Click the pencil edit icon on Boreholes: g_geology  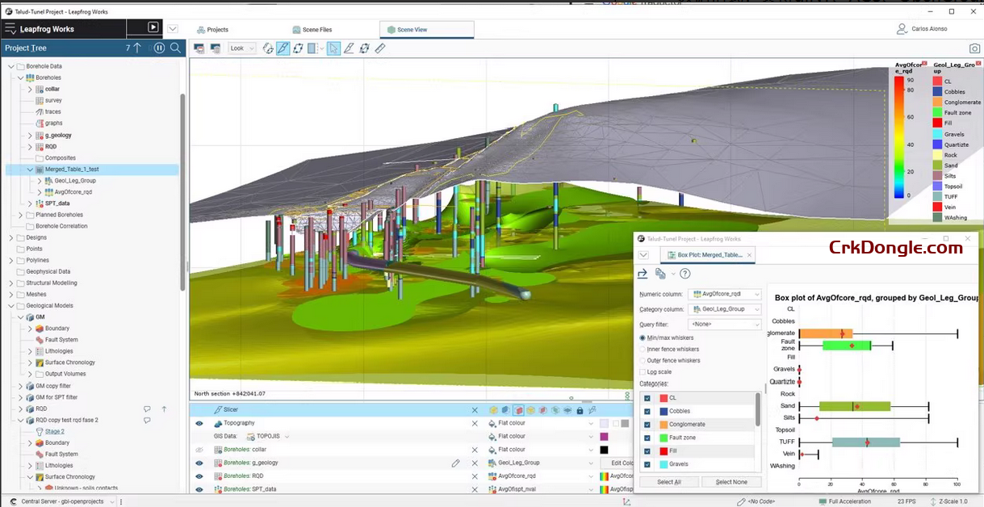pyautogui.click(x=454, y=462)
